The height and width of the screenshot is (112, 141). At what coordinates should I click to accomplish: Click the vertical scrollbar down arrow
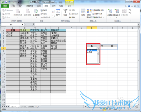(x=139, y=104)
